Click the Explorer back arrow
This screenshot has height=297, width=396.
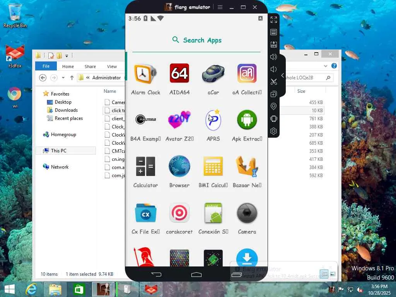[x=43, y=78]
